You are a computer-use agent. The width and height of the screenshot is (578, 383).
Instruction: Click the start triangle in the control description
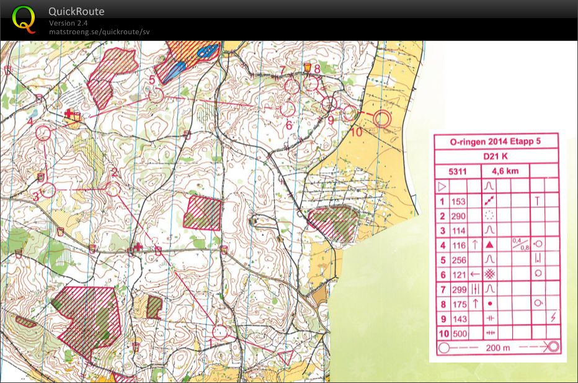(442, 186)
